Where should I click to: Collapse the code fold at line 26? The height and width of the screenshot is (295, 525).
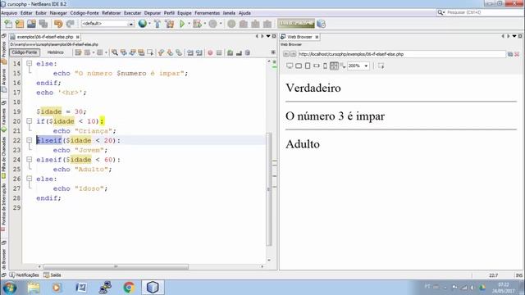[x=30, y=179]
